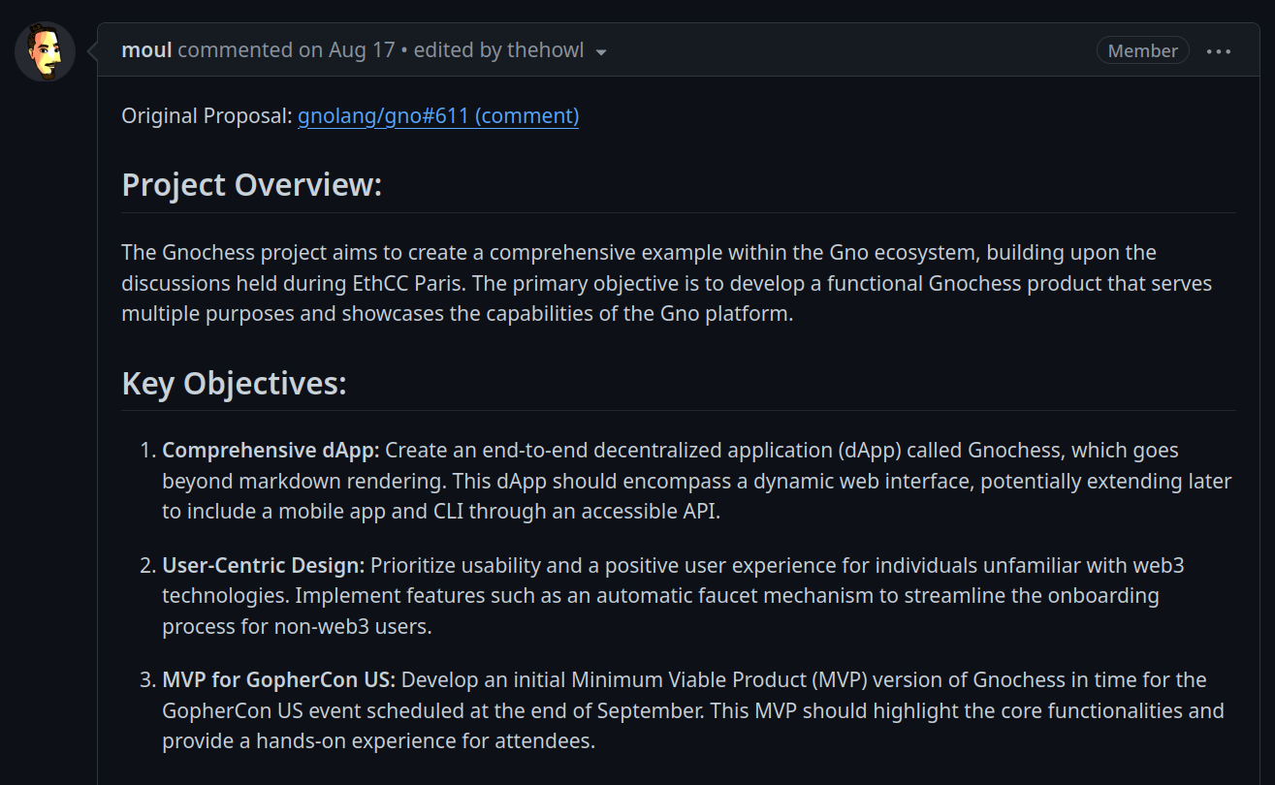This screenshot has width=1275, height=785.
Task: Click the bold 'Comprehensive dApp:' label
Action: (x=271, y=451)
